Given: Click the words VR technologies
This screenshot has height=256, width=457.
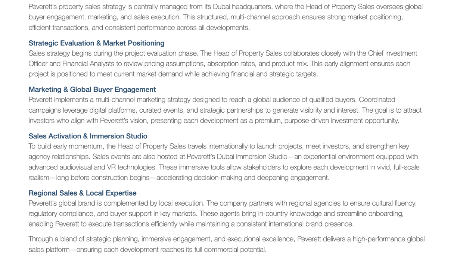Looking at the screenshot, I should tap(131, 167).
